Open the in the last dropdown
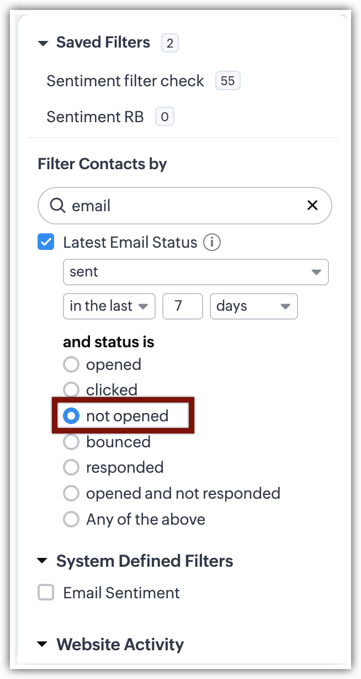The image size is (361, 679). (109, 306)
